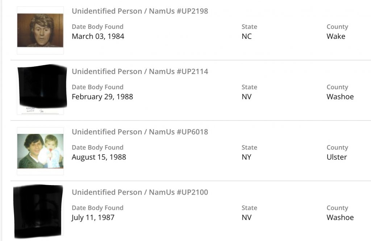Click the NY state value
The width and height of the screenshot is (371, 241).
(246, 157)
